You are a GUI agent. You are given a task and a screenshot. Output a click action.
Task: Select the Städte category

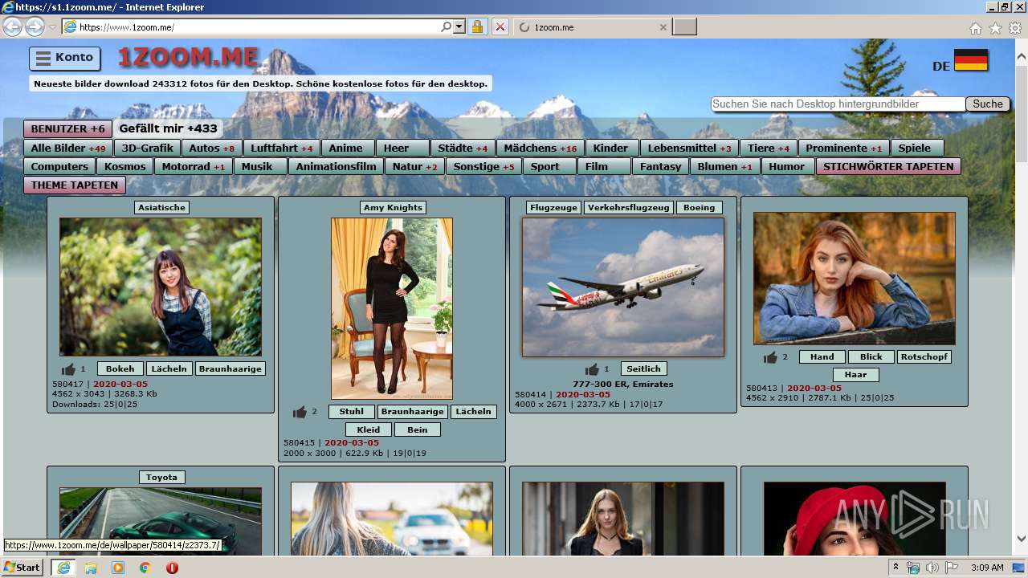[463, 148]
